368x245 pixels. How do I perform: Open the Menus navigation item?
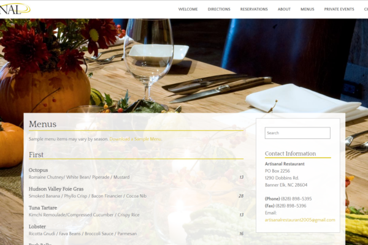307,9
